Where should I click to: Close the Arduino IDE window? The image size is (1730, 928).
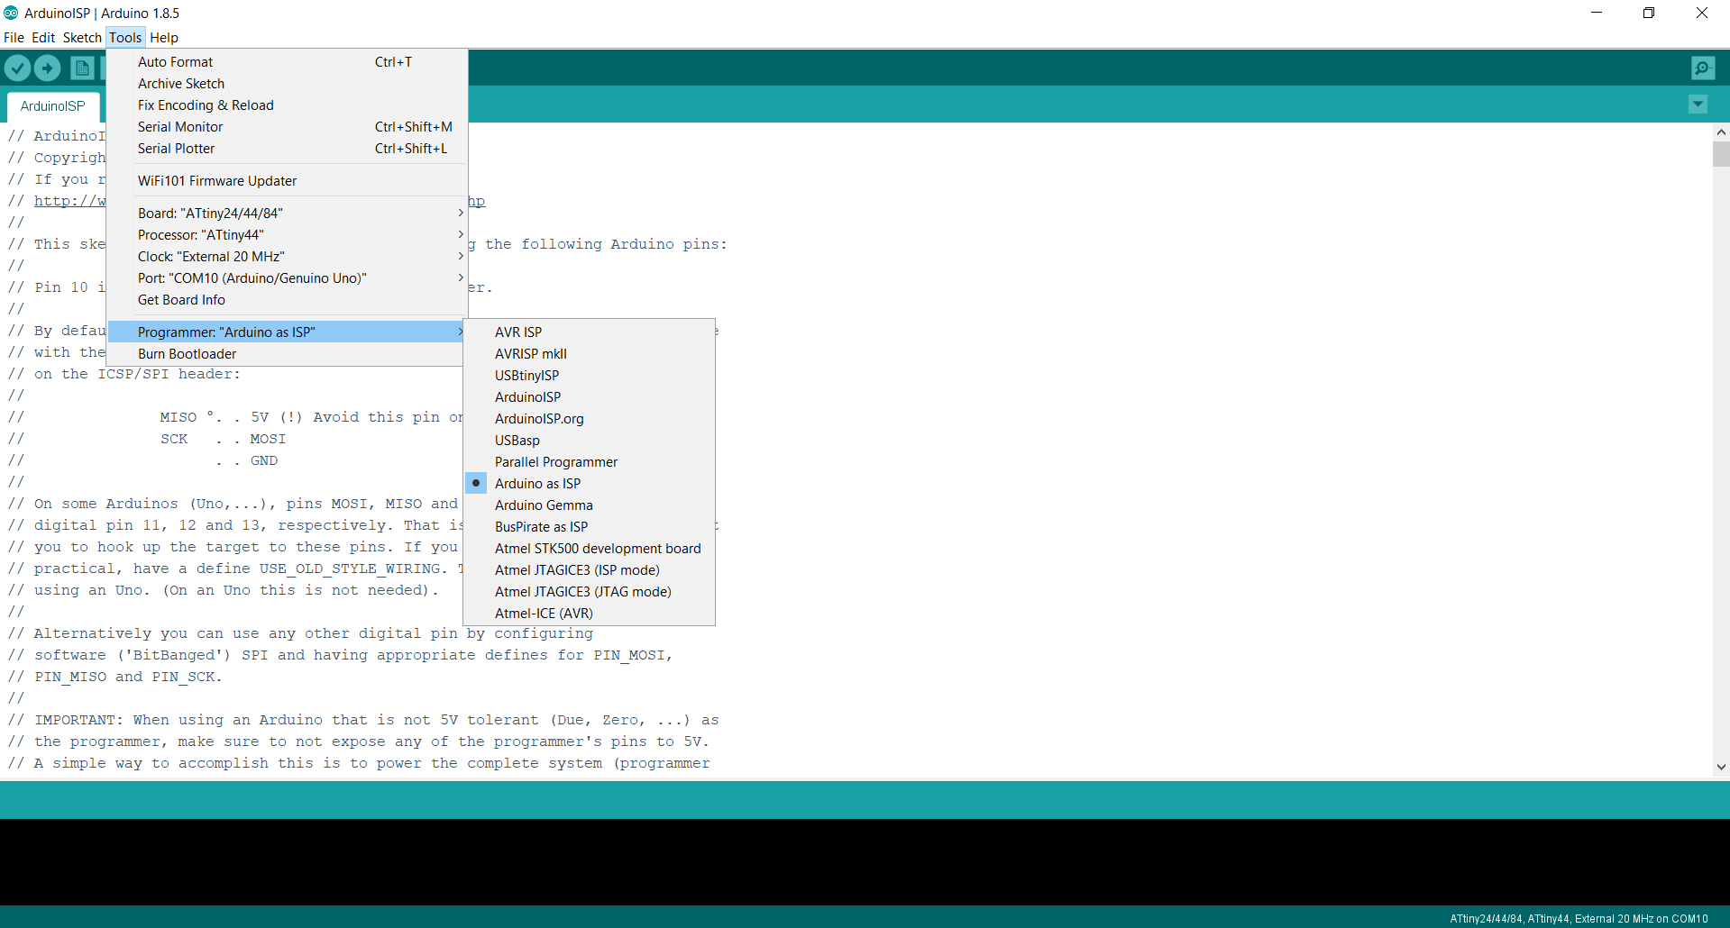point(1702,13)
